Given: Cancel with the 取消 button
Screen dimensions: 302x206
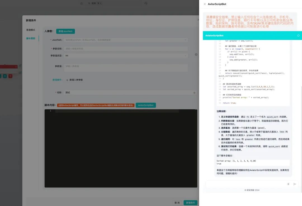Looking at the screenshot, I should tap(177, 203).
